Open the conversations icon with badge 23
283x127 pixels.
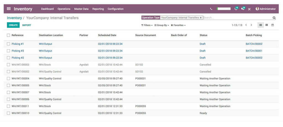point(243,9)
